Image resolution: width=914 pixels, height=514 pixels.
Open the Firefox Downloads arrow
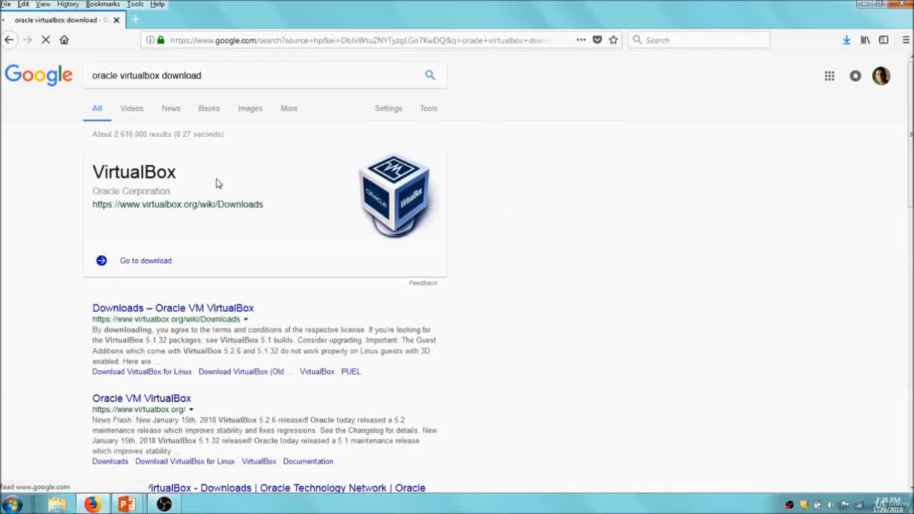[847, 40]
